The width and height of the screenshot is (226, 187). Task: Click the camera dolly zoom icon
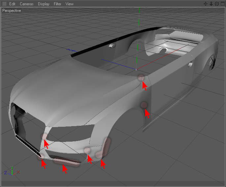[211, 4]
